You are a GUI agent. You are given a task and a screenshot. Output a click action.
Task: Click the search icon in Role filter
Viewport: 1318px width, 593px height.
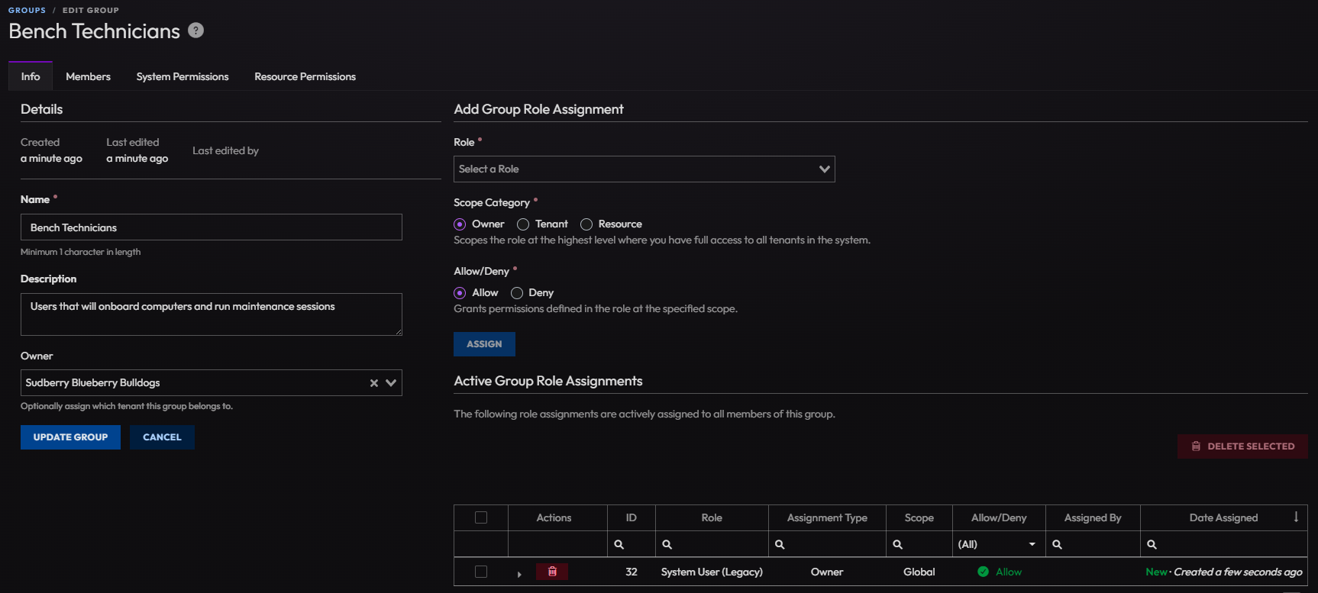[x=667, y=544]
